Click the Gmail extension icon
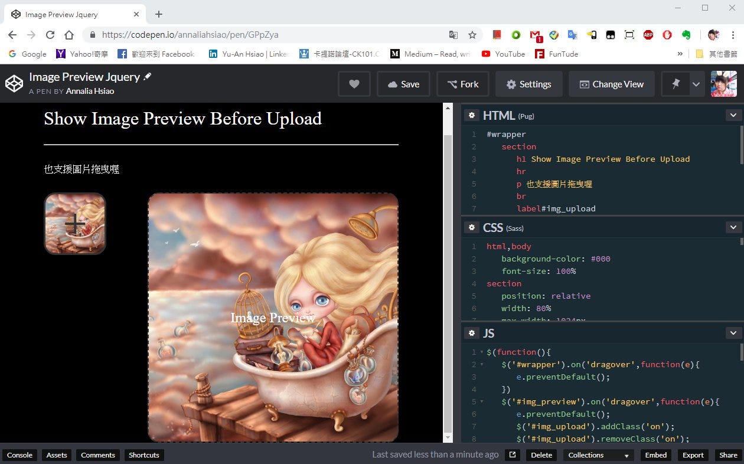Image resolution: width=744 pixels, height=464 pixels. [x=536, y=35]
